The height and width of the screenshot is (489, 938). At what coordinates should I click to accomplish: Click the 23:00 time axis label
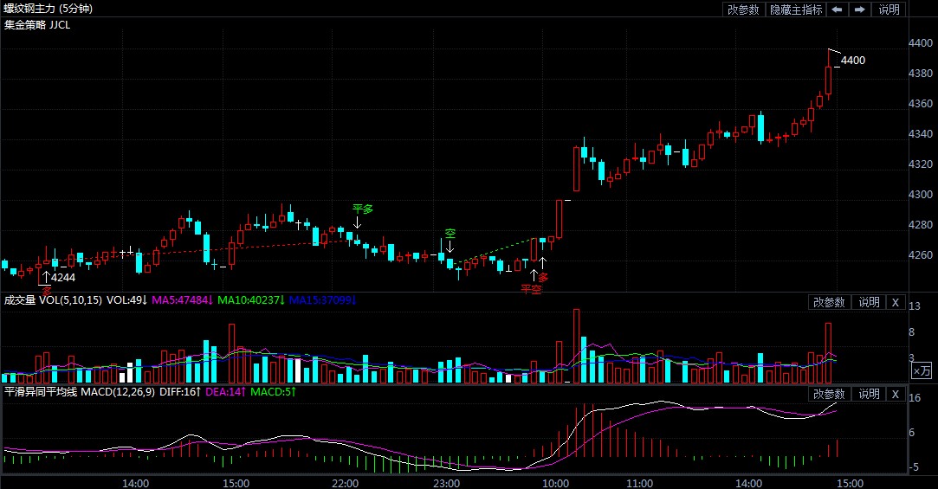pyautogui.click(x=446, y=484)
